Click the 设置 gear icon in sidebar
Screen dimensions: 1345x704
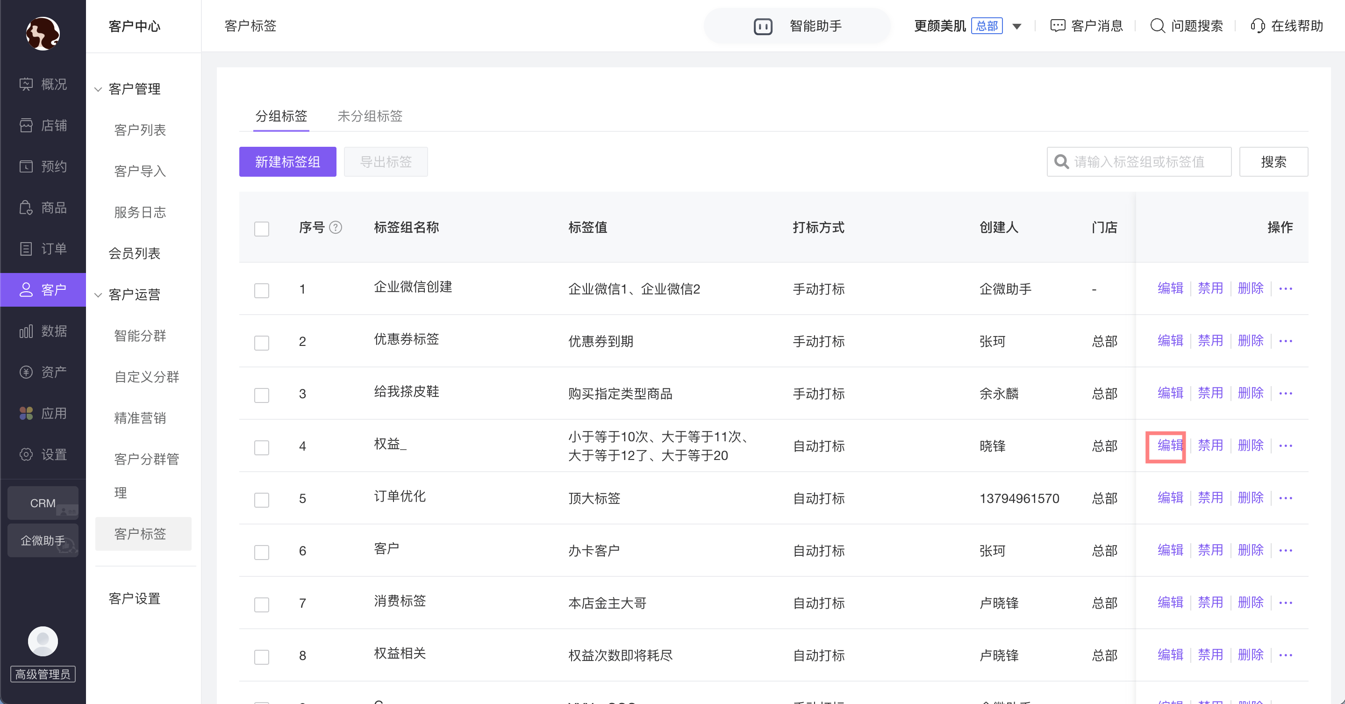[26, 454]
